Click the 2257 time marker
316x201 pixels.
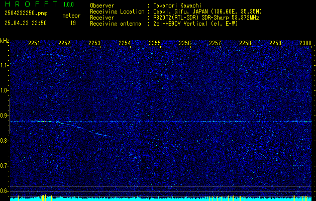pos(215,43)
